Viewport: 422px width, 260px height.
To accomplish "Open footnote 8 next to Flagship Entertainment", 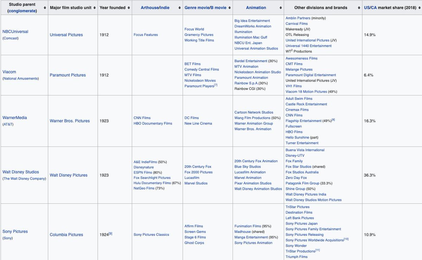I will click(x=333, y=119).
